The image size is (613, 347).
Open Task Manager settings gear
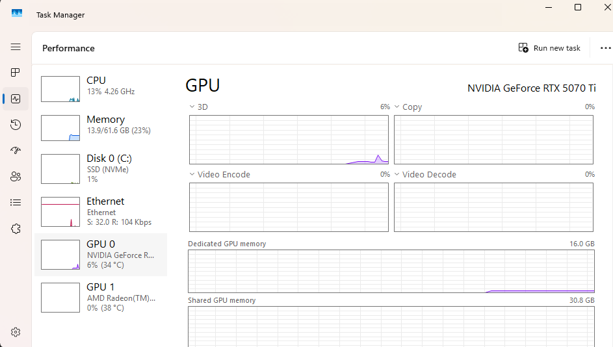[16, 332]
